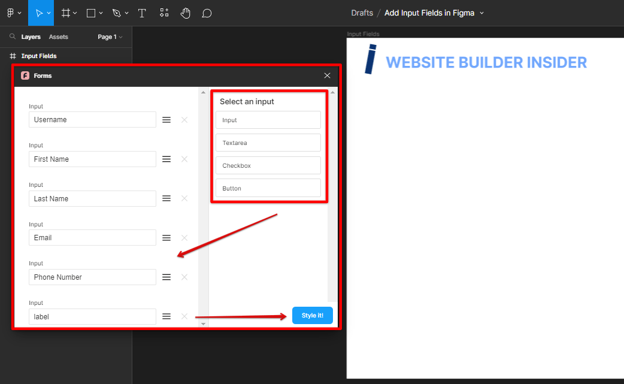Viewport: 624px width, 384px height.
Task: Select the Move tool in the toolbar
Action: point(39,13)
